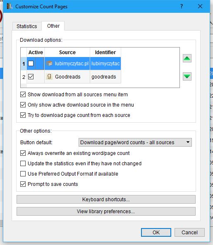The height and width of the screenshot is (245, 213).
Task: Toggle Only show active download source in menu
Action: tap(23, 105)
